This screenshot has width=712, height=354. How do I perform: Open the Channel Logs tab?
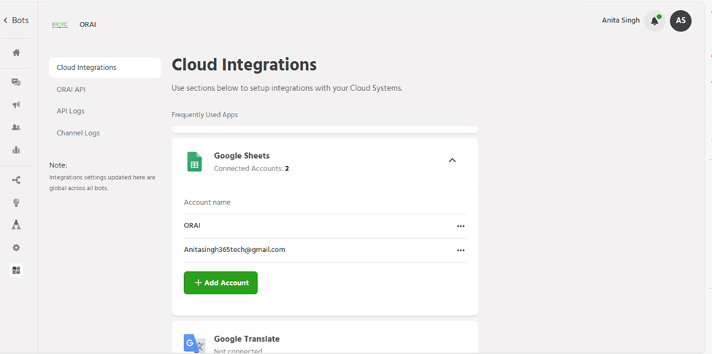[x=78, y=133]
